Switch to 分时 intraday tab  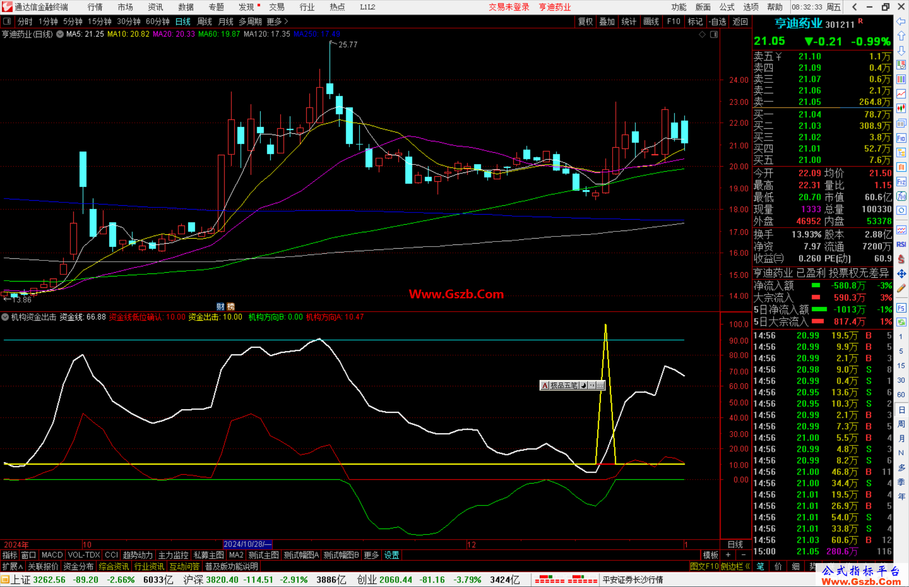pyautogui.click(x=25, y=21)
